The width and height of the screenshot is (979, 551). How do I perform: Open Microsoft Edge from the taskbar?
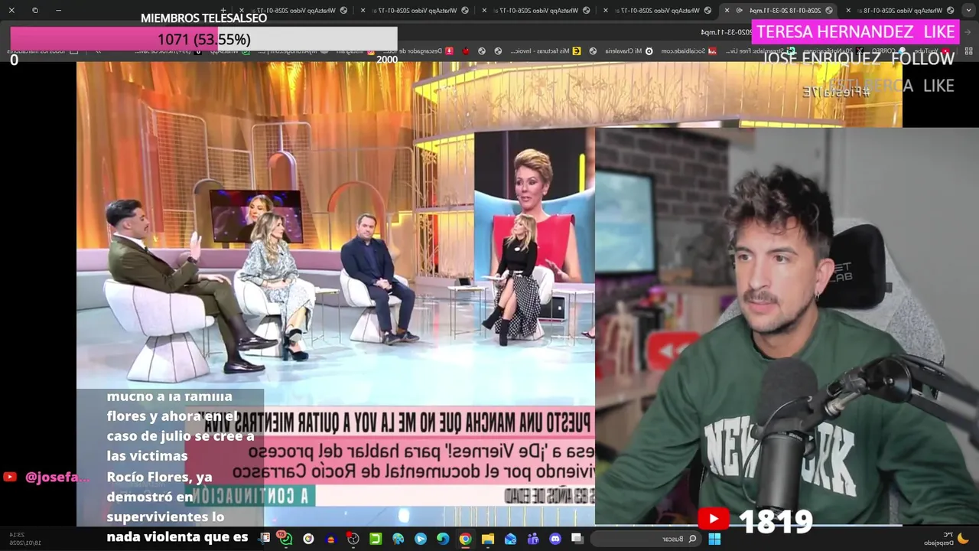click(443, 539)
